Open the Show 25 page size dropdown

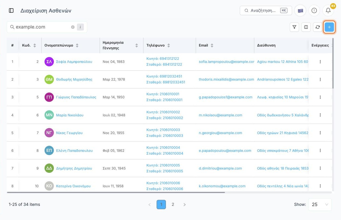(320, 204)
